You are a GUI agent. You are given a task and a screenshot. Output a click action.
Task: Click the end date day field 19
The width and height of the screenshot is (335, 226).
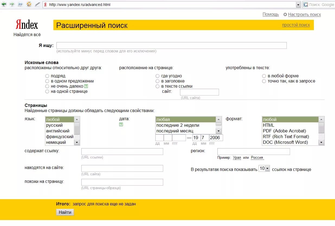[x=197, y=138]
